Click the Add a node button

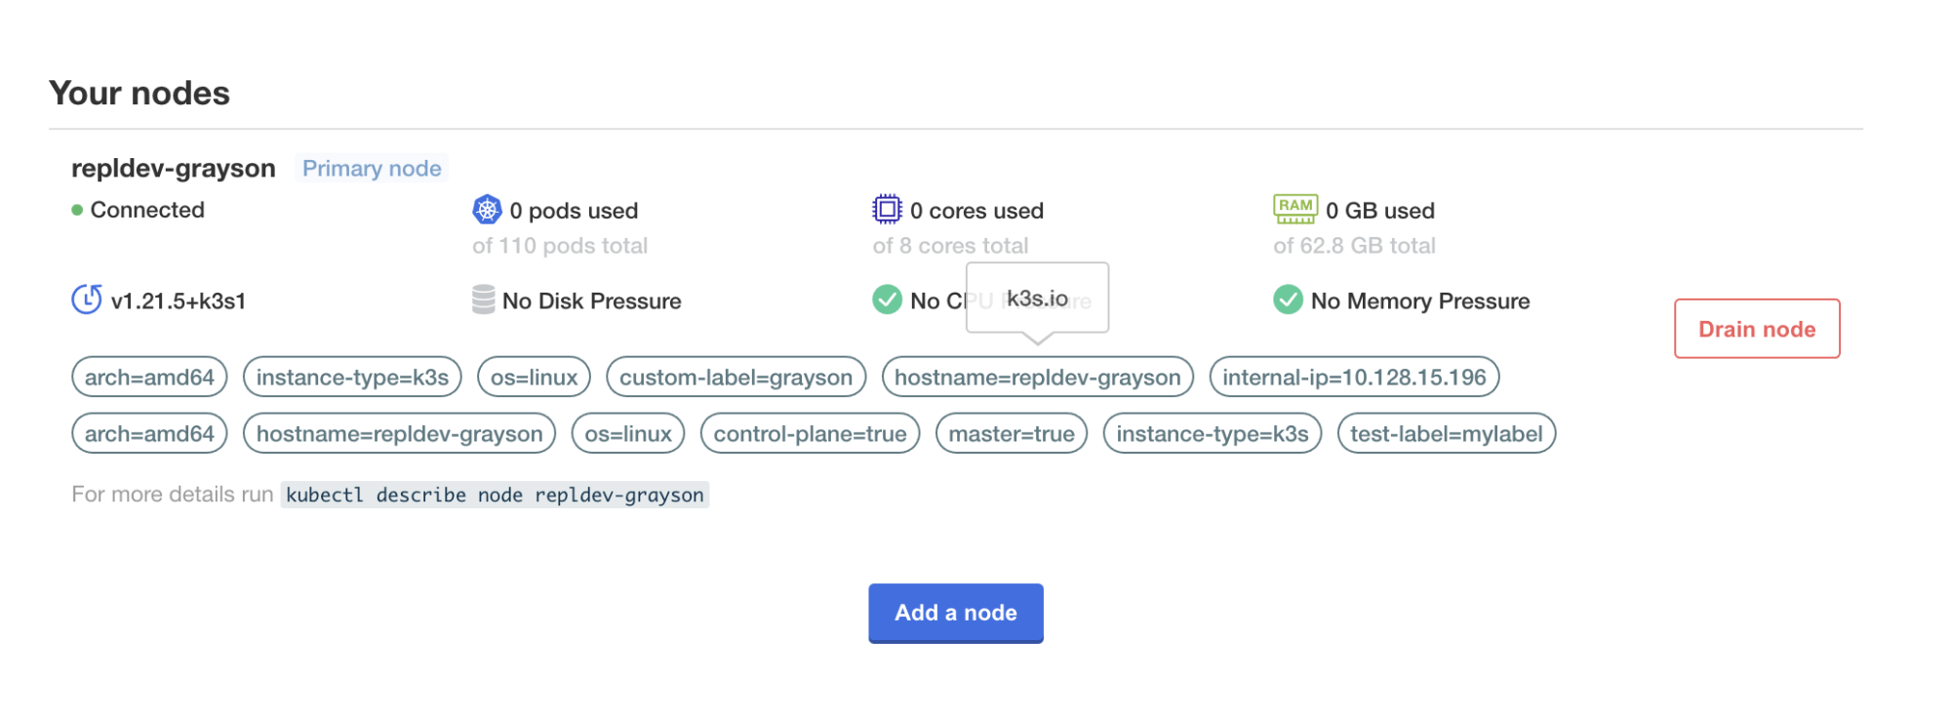click(x=955, y=613)
